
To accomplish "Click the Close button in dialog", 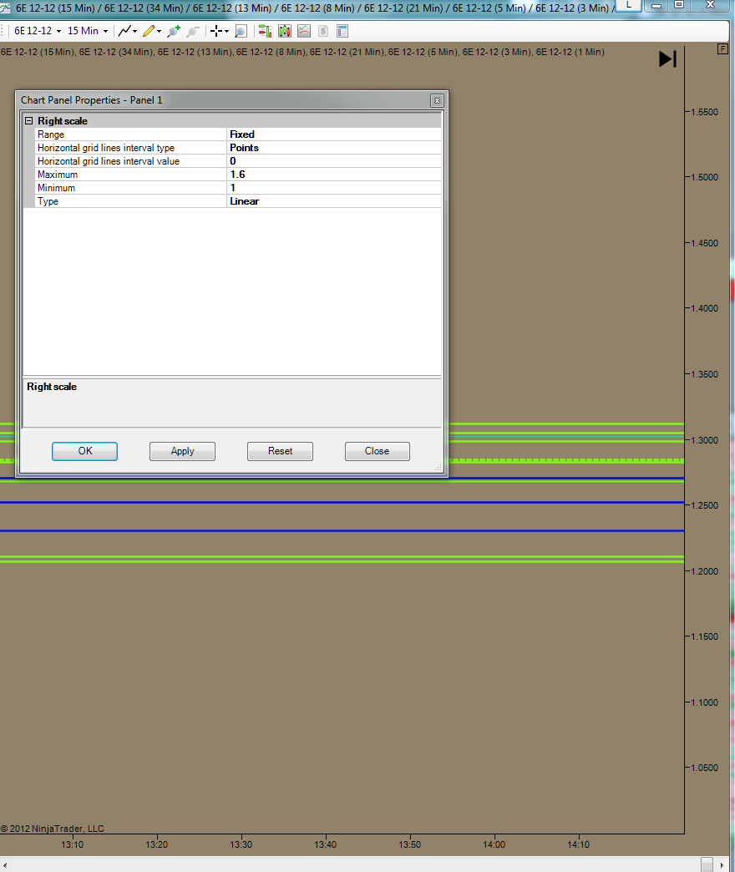I will pos(378,451).
